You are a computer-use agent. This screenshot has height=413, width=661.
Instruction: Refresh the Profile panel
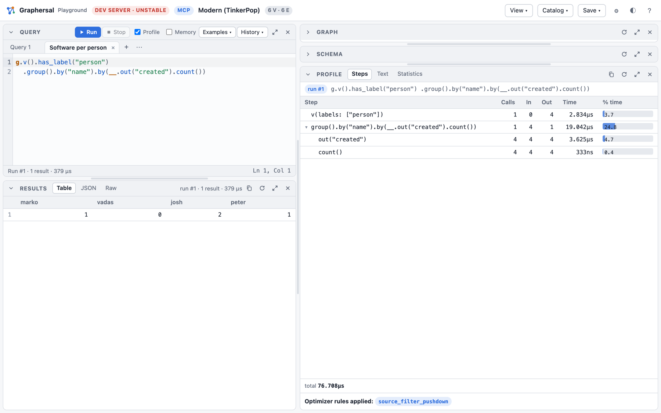624,75
